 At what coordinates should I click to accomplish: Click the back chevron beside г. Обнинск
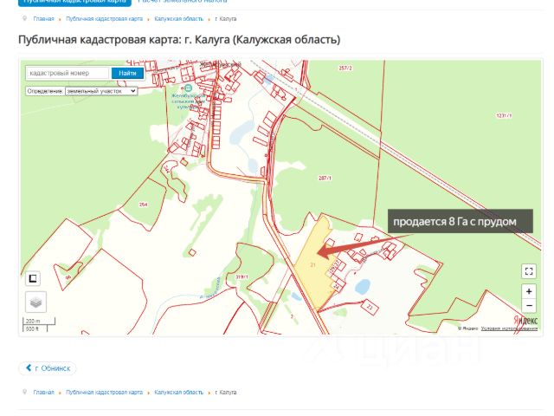(x=29, y=367)
